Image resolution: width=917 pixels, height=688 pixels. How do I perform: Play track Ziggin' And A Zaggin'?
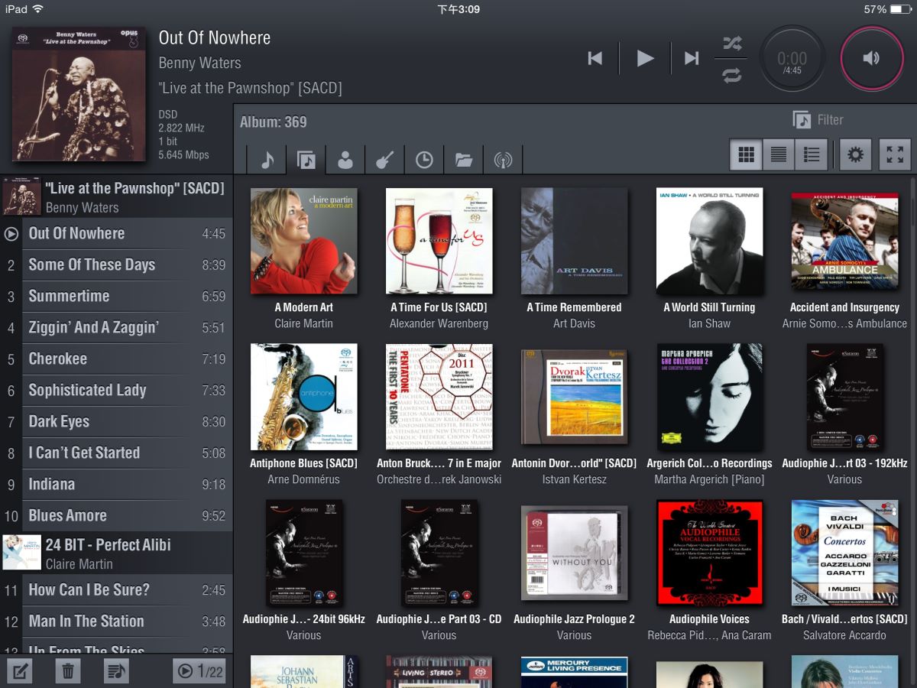[x=116, y=327]
